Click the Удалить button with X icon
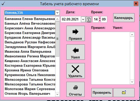The image size is (140, 101). (x=75, y=71)
